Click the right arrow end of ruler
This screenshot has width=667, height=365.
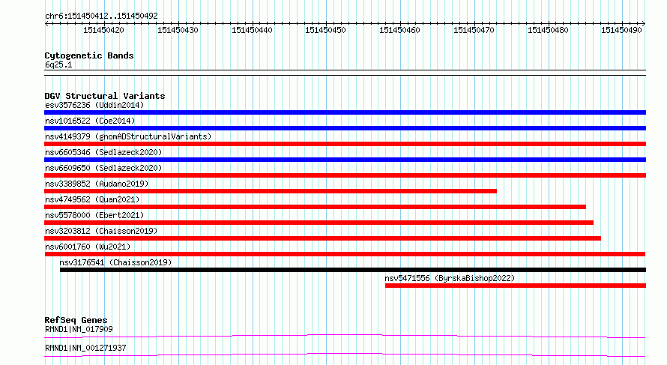click(644, 23)
